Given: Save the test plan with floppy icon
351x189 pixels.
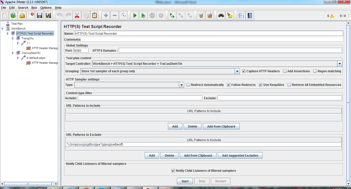Looking at the screenshot, I should coord(40,16).
